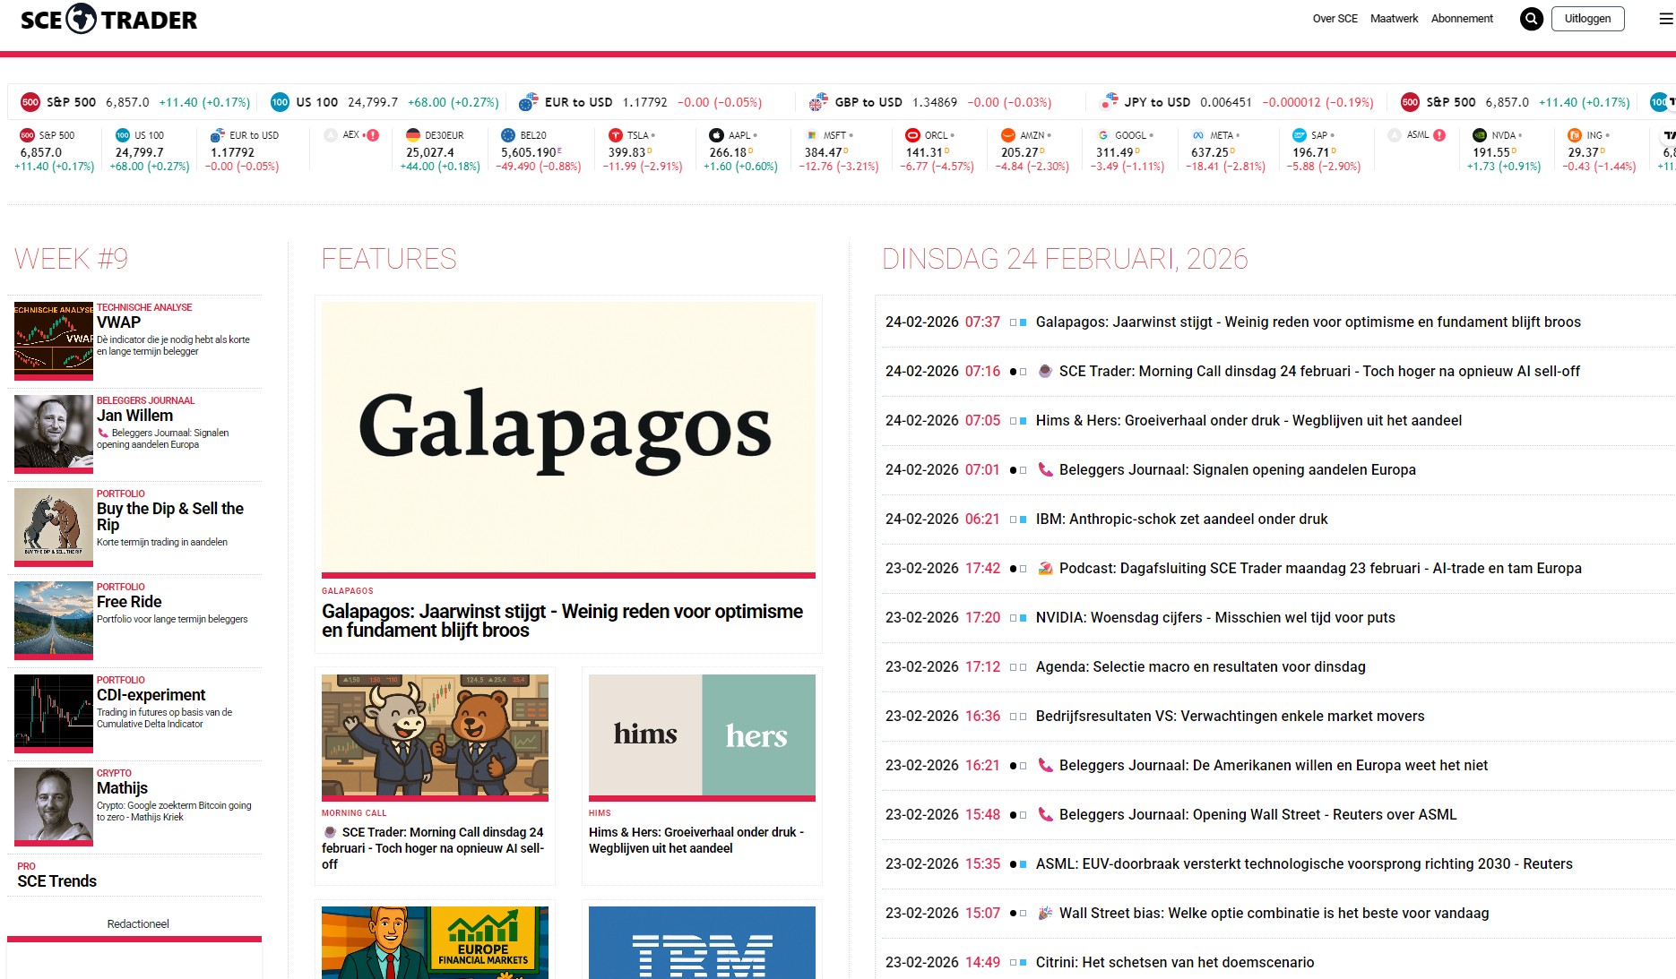Click the Microsoft MSFT ticker icon
This screenshot has width=1676, height=979.
coord(811,135)
